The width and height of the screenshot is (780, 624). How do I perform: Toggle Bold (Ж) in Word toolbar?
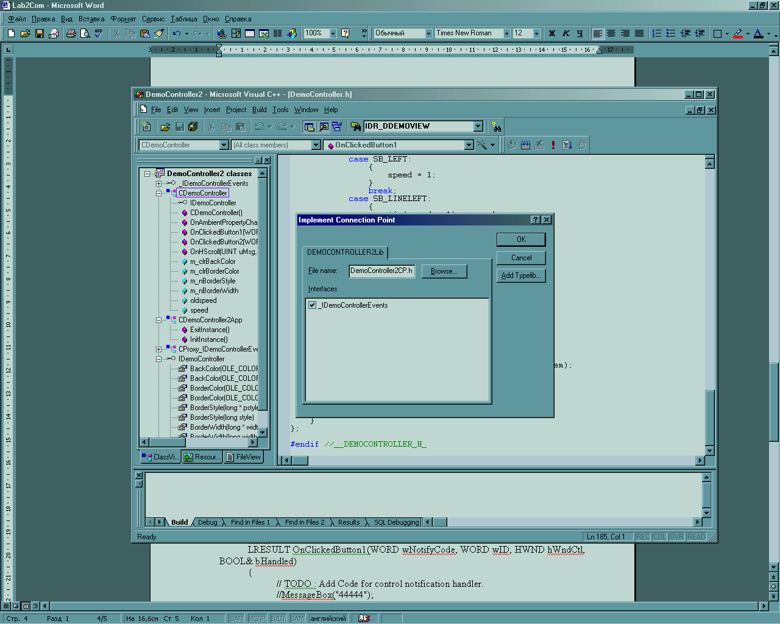click(552, 34)
